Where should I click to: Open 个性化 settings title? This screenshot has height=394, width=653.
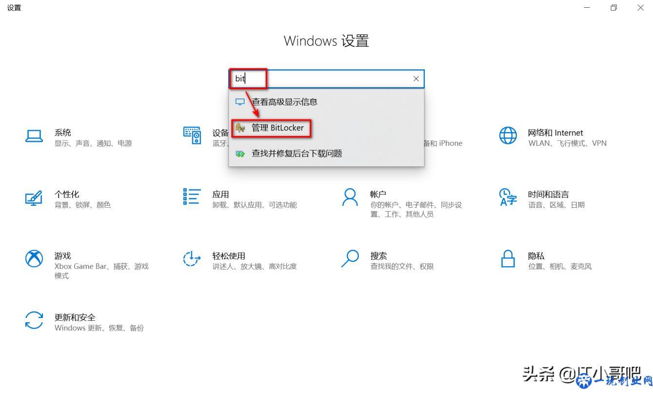click(67, 194)
